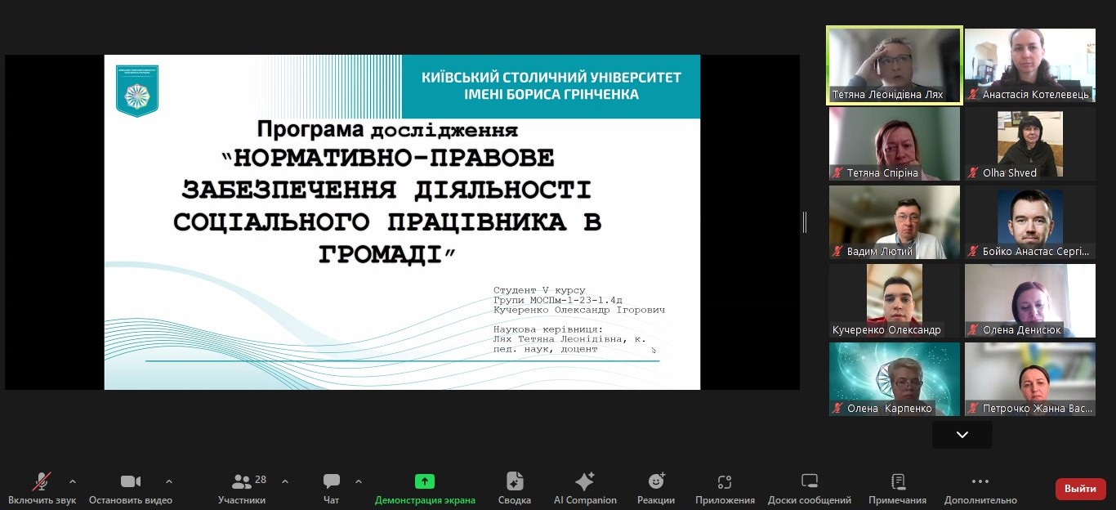Screen dimensions: 1116x510
Task: Launch the AI Companion icon
Action: (585, 481)
